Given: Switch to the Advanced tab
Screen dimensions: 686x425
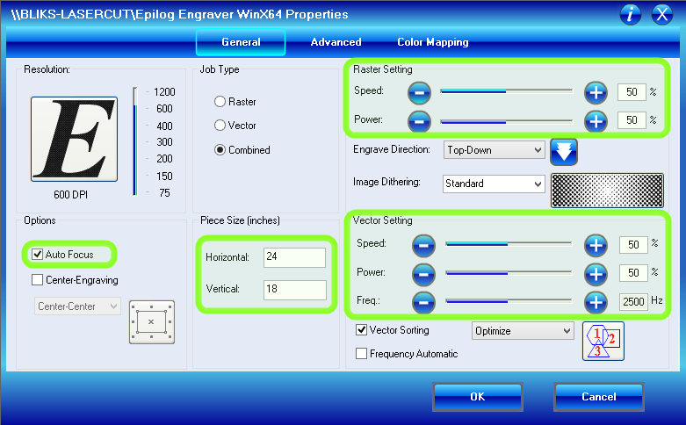Looking at the screenshot, I should pos(336,42).
